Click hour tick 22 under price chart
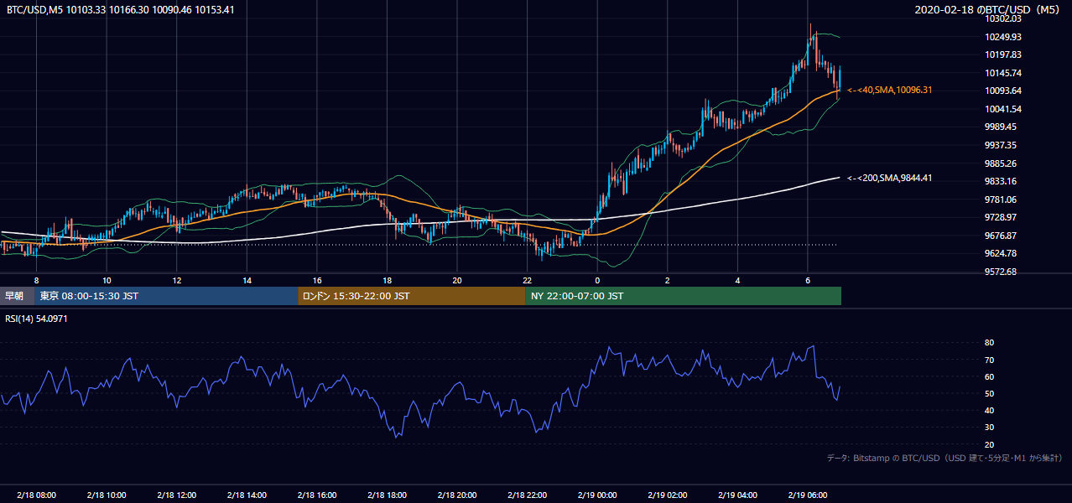1072x503 pixels. pyautogui.click(x=527, y=280)
